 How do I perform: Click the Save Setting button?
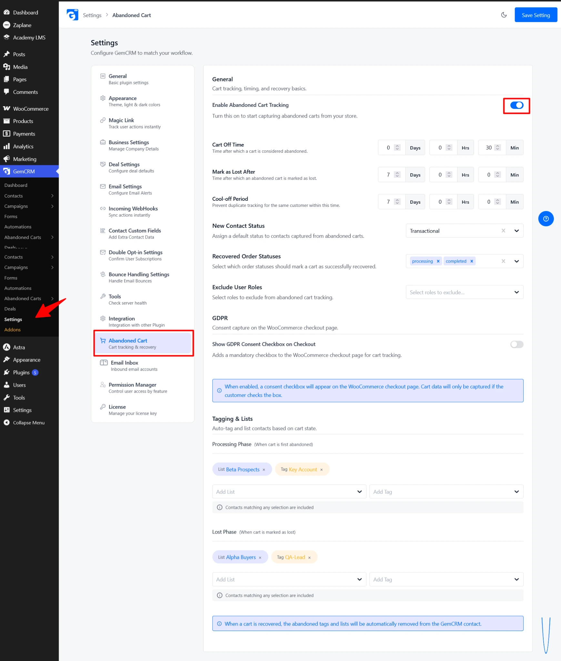pos(536,15)
